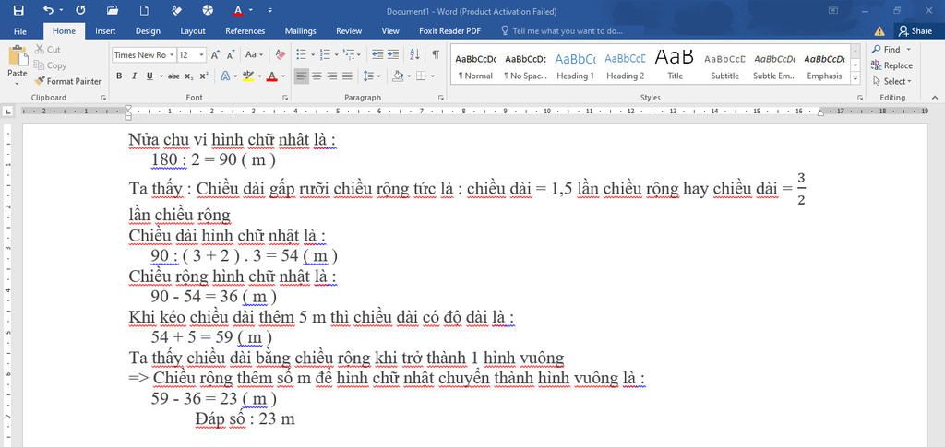Toggle Bold formatting

119,76
